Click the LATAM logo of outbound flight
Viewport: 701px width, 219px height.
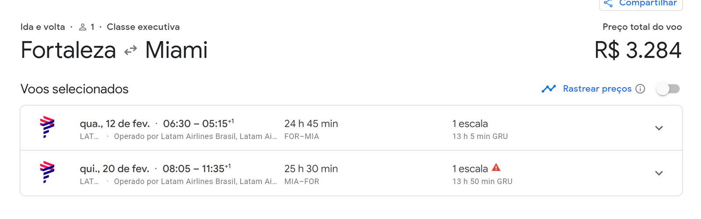pos(47,127)
